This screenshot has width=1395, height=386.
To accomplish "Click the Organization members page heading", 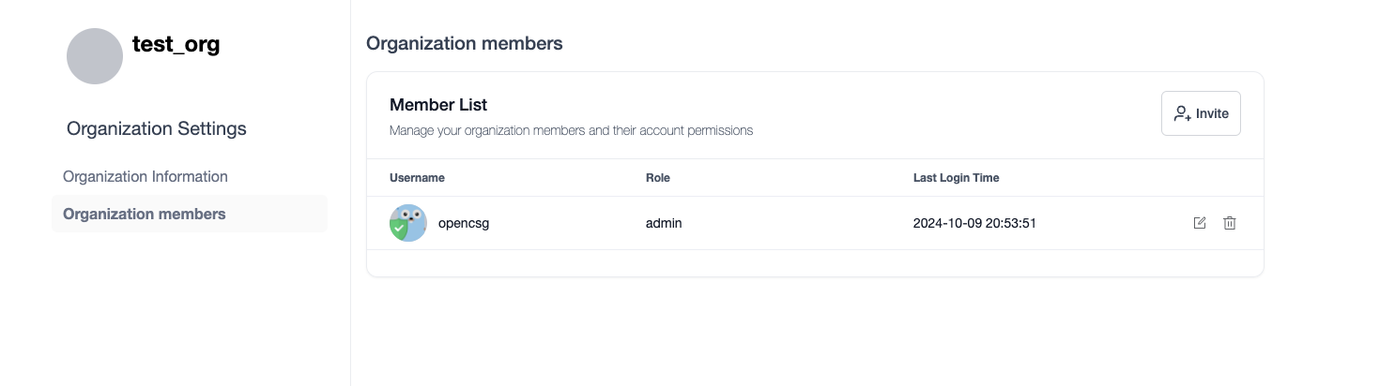I will point(464,43).
